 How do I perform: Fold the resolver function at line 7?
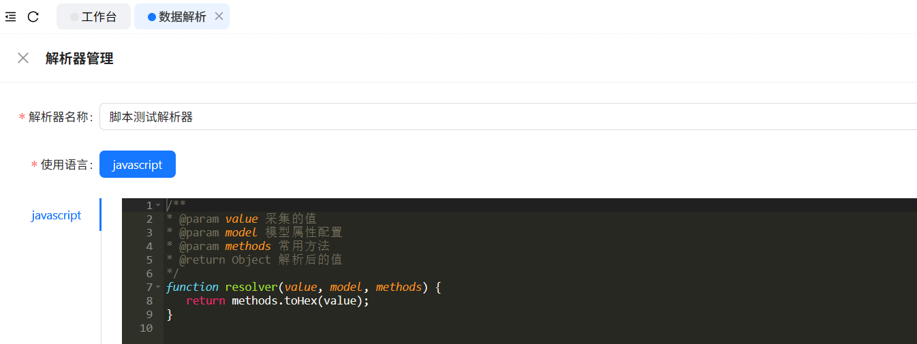(x=158, y=287)
